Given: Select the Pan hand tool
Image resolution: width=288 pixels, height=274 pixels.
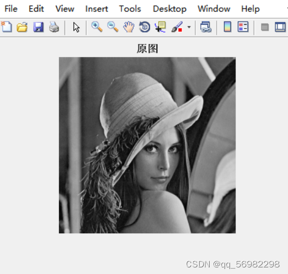Looking at the screenshot, I should pos(129,27).
